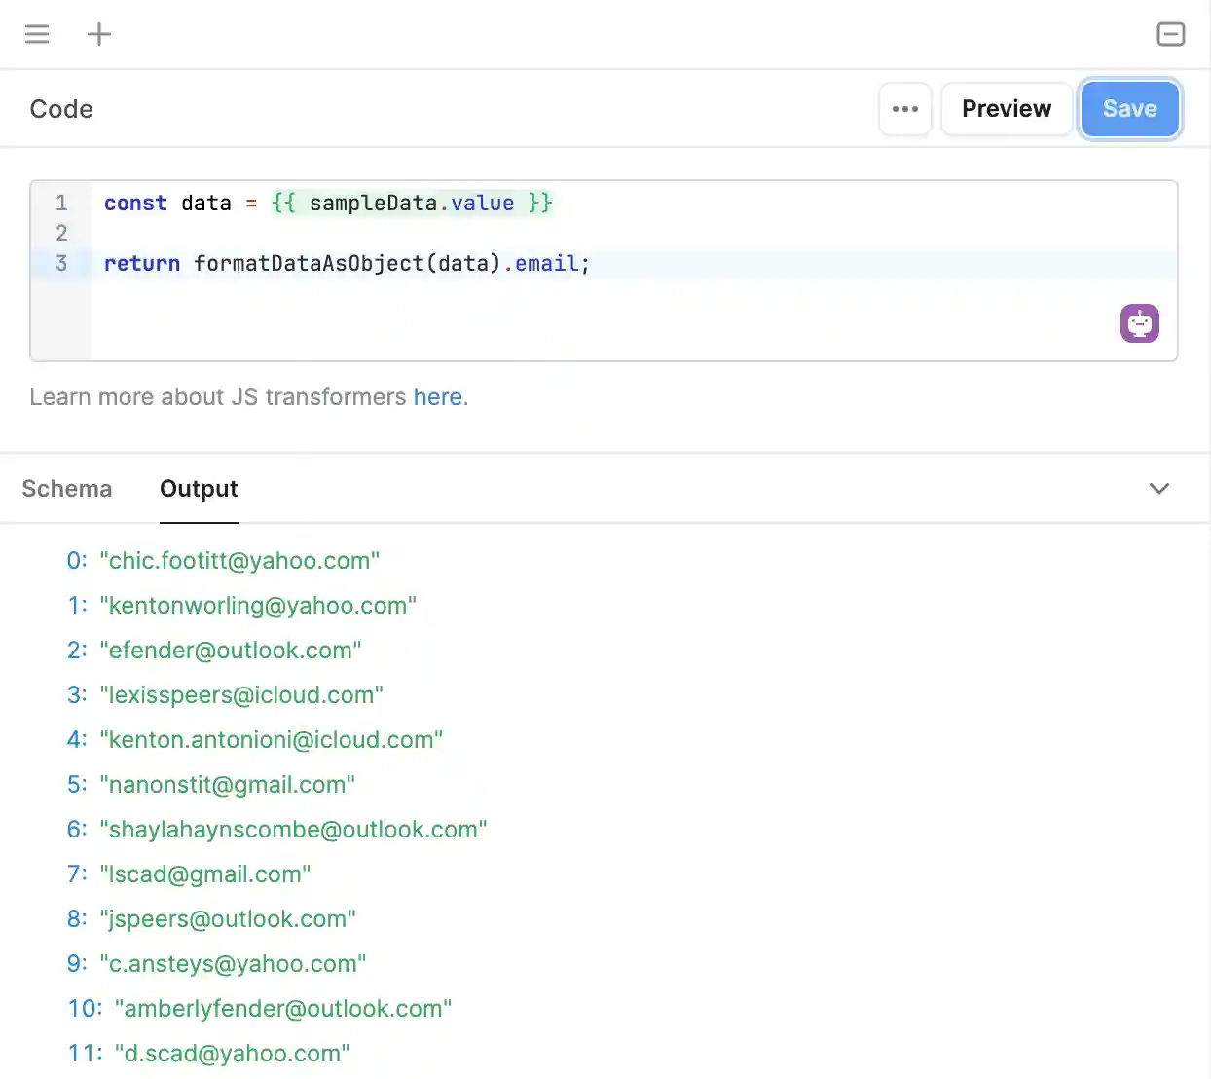The width and height of the screenshot is (1211, 1079).
Task: Open the three-dots more options menu
Action: [x=905, y=109]
